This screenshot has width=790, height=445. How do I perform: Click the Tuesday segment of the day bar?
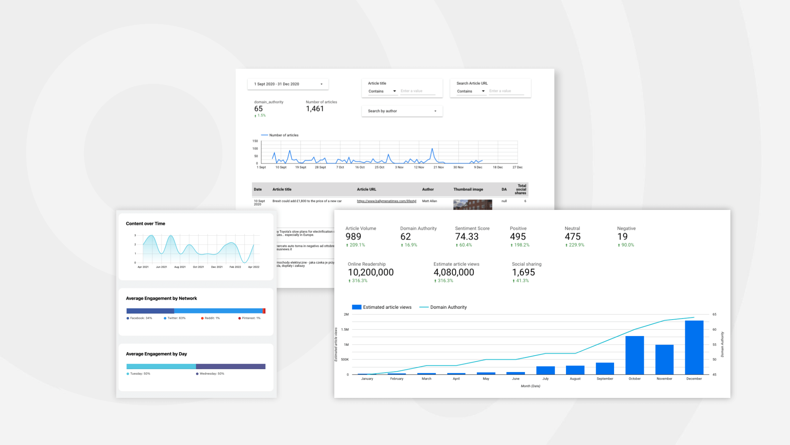pos(161,367)
